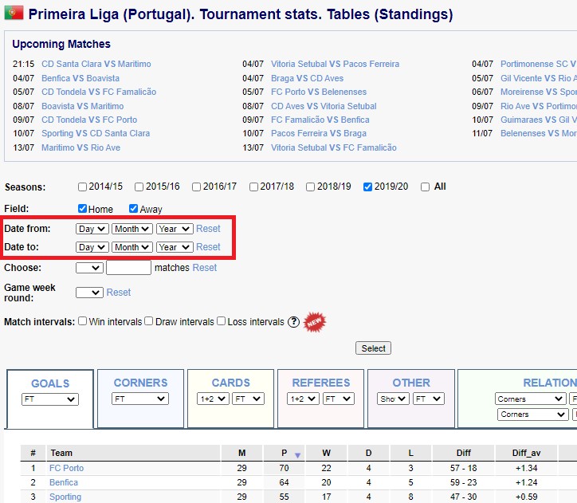Screen dimensions: 577x503
Task: Open the Game week round dropdown
Action: [89, 293]
